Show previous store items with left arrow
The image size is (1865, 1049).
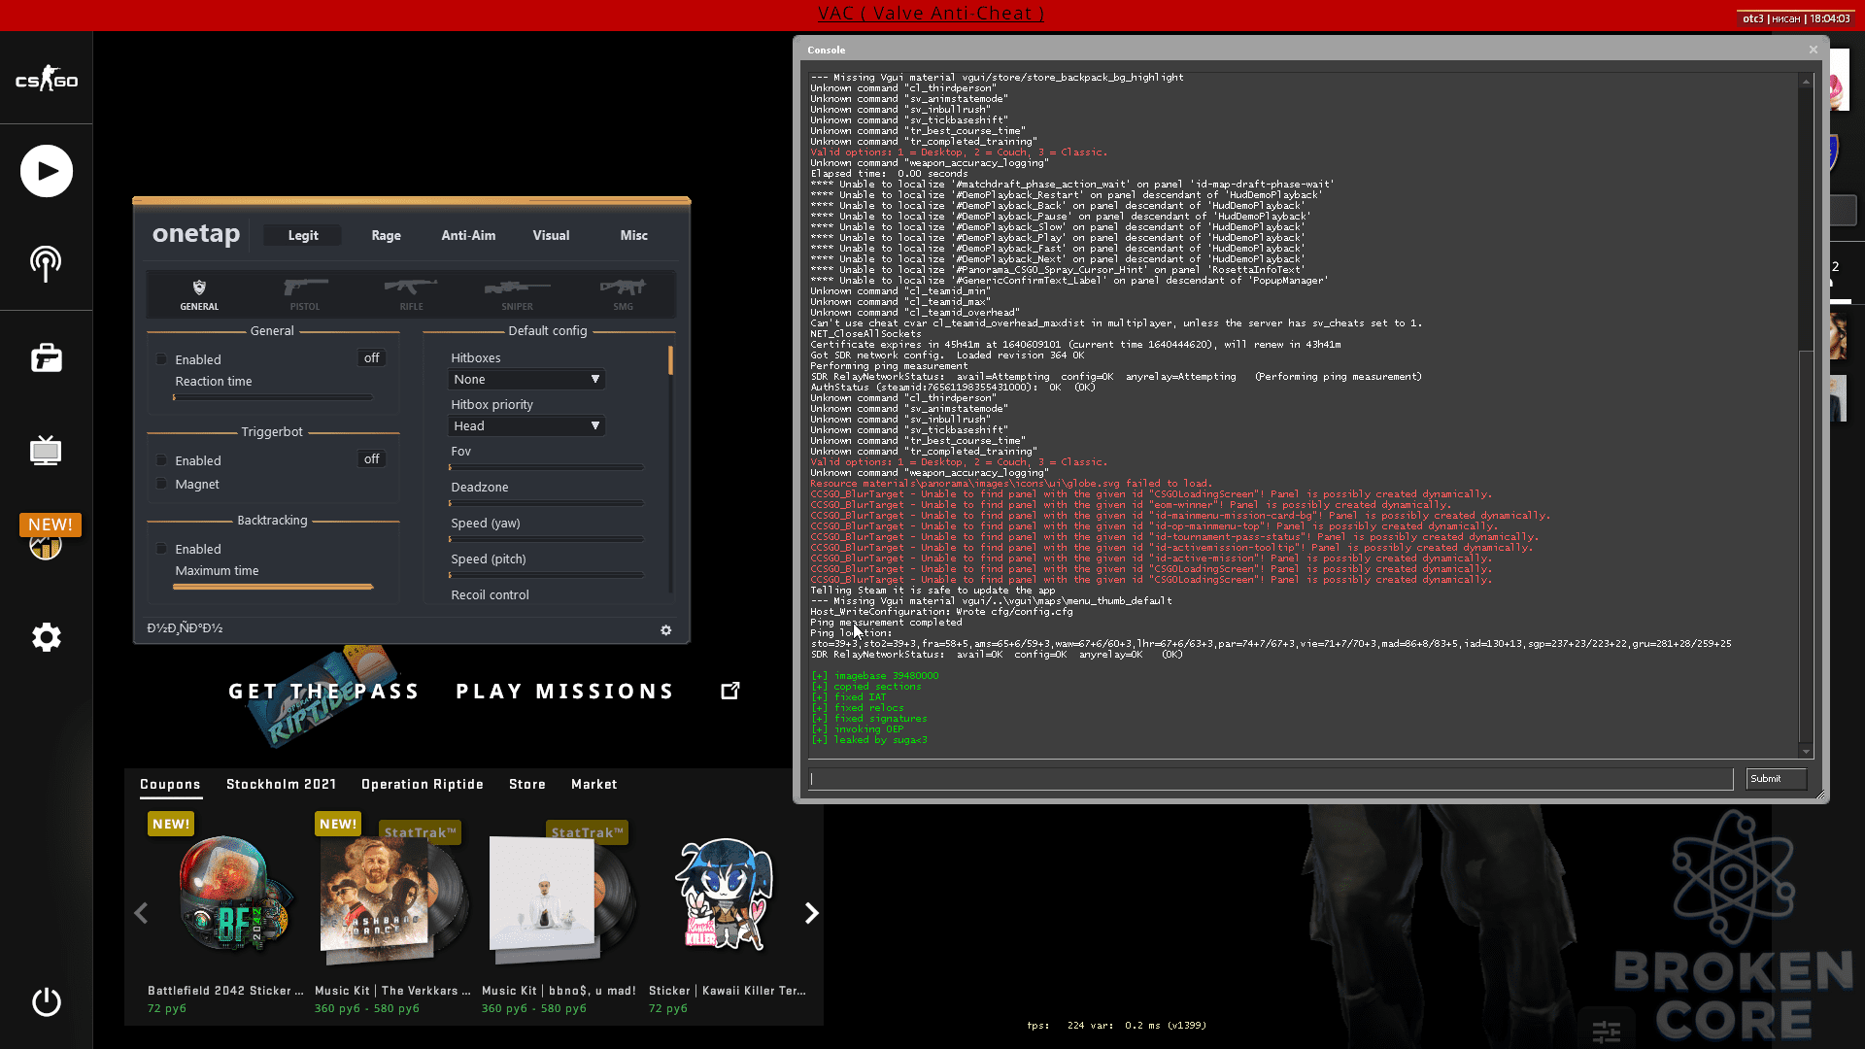point(141,913)
